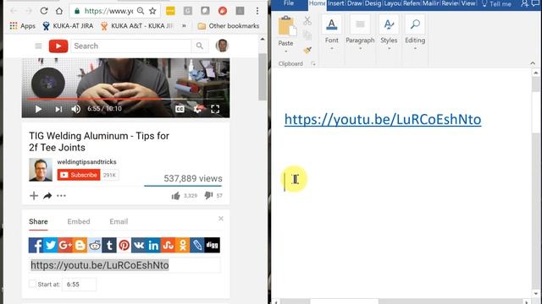This screenshot has height=304, width=542.
Task: Toggle closed captions on the video
Action: tap(180, 109)
